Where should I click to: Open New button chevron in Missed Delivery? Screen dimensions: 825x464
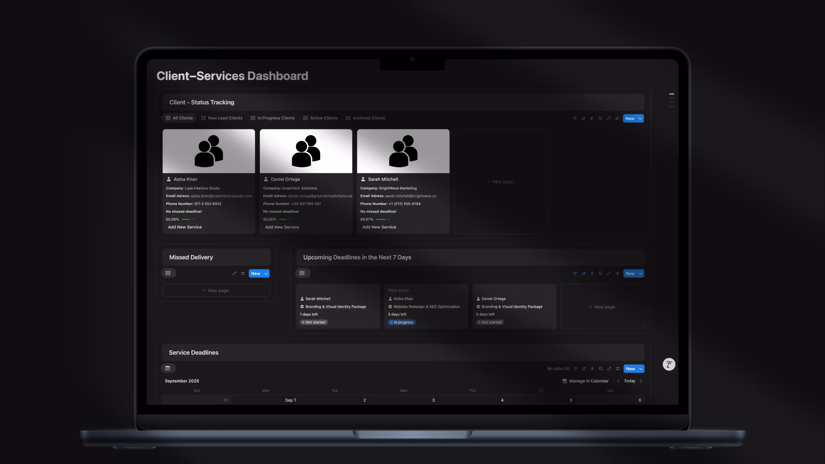(x=266, y=274)
